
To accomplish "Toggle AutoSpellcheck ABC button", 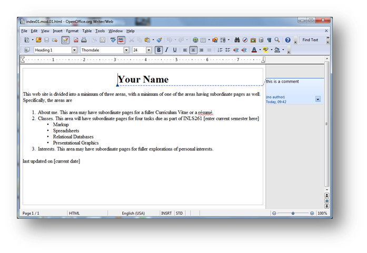I will (x=121, y=40).
